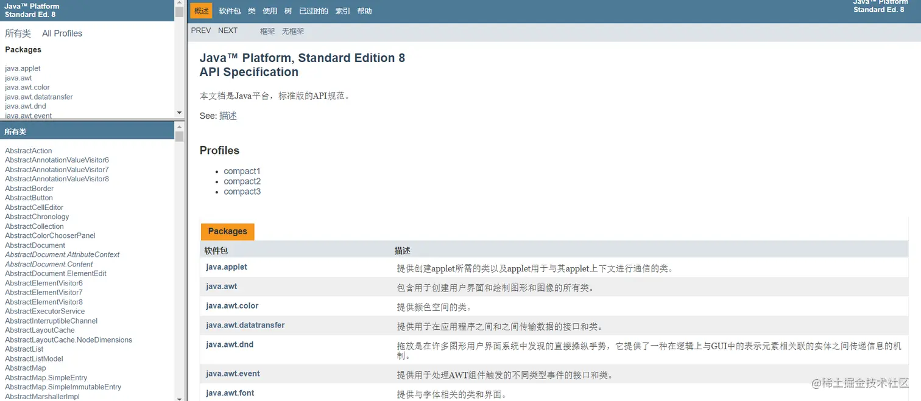921x401 pixels.
Task: Click class list scrollbar up arrow
Action: click(179, 126)
